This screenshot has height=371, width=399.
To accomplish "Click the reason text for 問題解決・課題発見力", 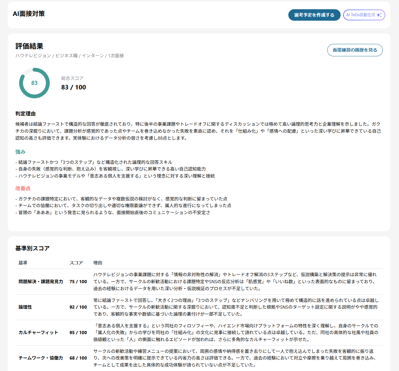I will pyautogui.click(x=235, y=282).
